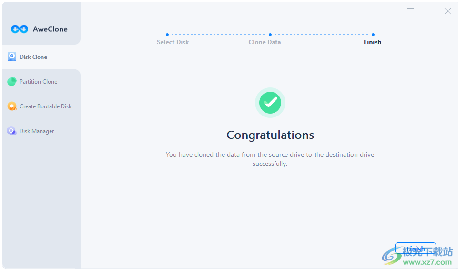Open the Disk Manager purple icon
This screenshot has width=458, height=270.
pyautogui.click(x=12, y=131)
